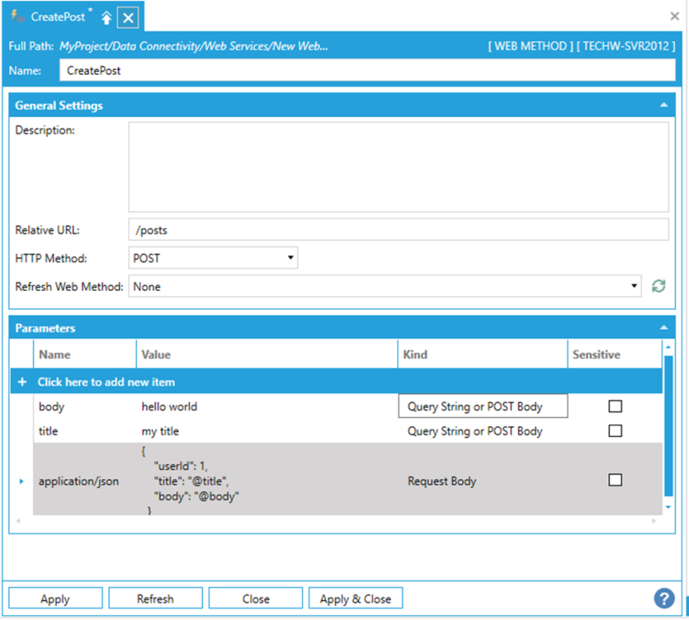Click the Refresh button
The width and height of the screenshot is (689, 620).
pos(155,598)
